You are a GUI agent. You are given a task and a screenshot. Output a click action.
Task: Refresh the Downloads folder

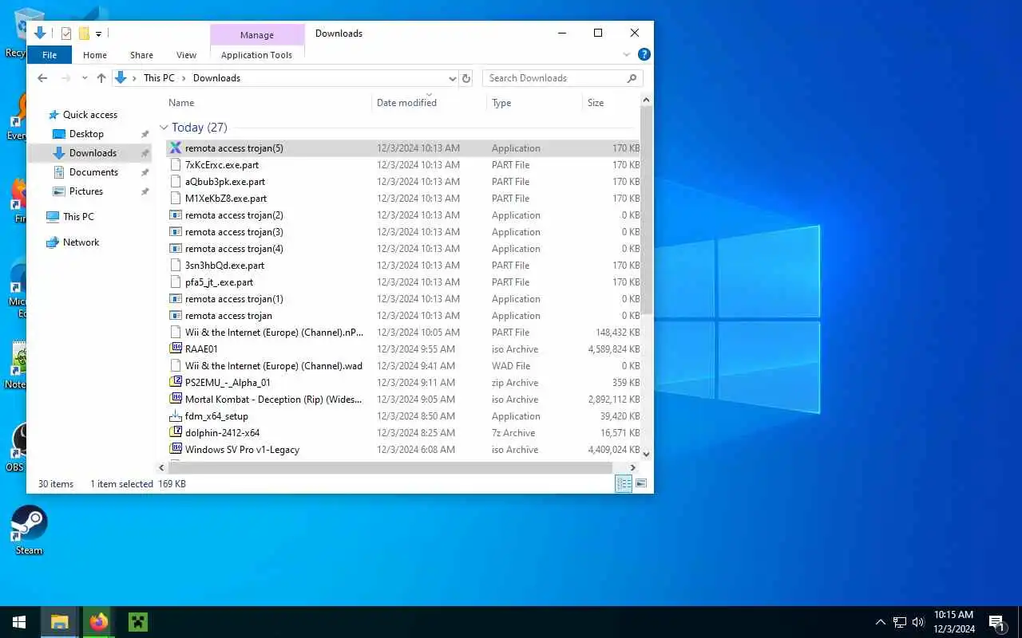tap(466, 78)
